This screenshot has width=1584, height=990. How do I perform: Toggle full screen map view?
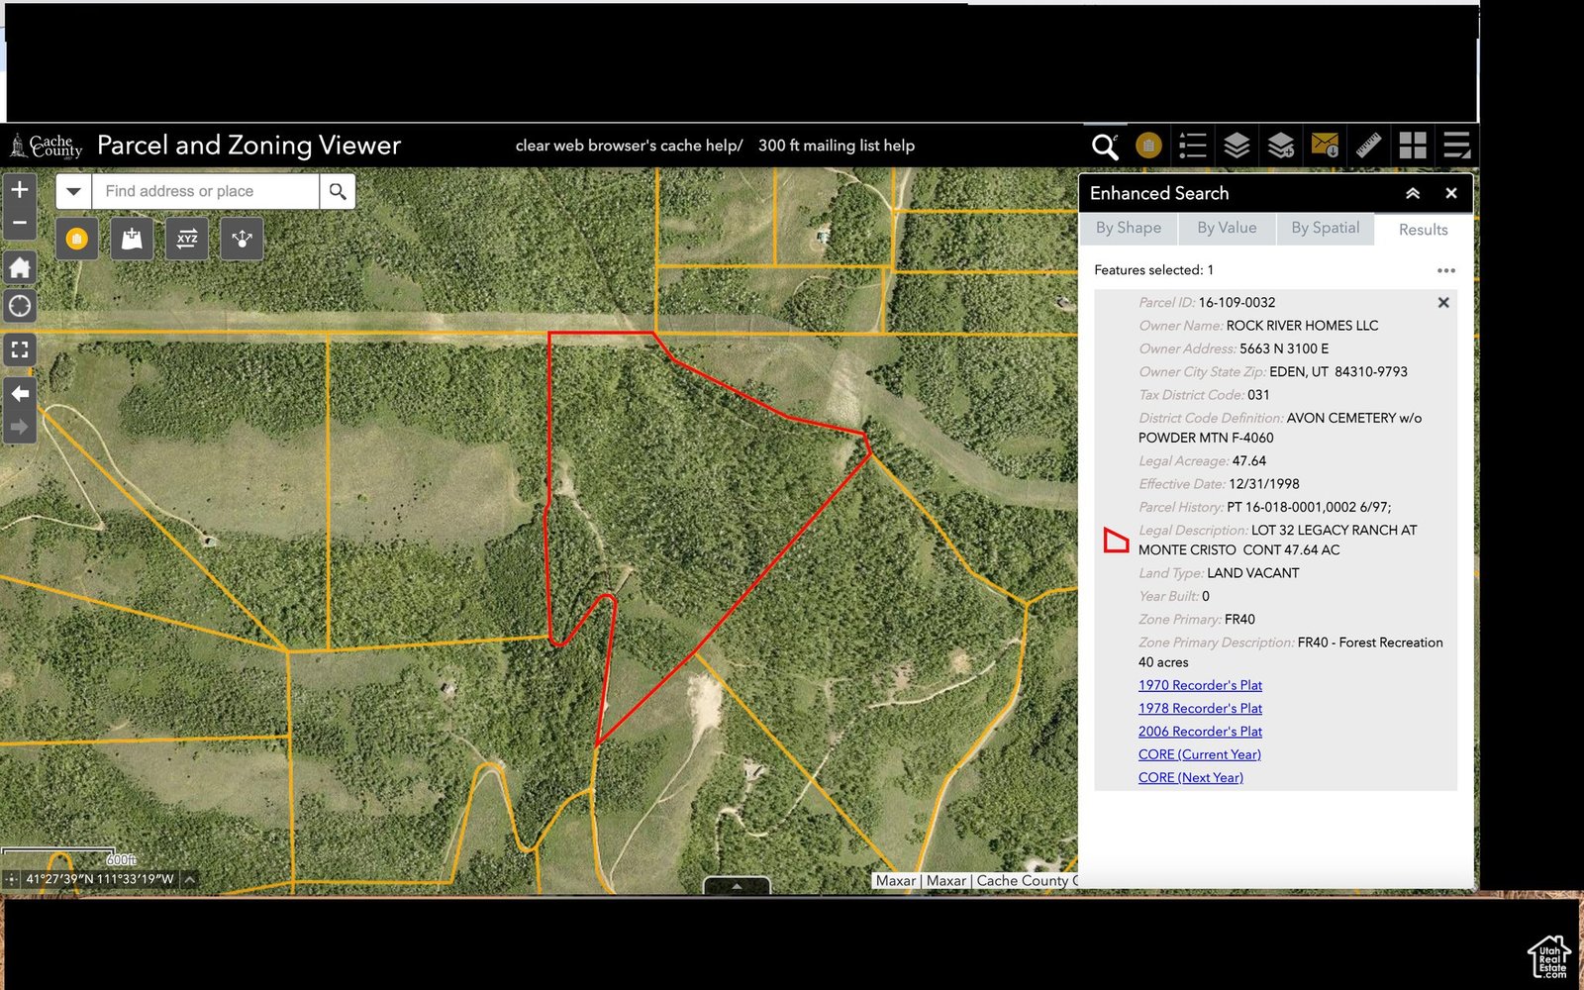pyautogui.click(x=19, y=349)
